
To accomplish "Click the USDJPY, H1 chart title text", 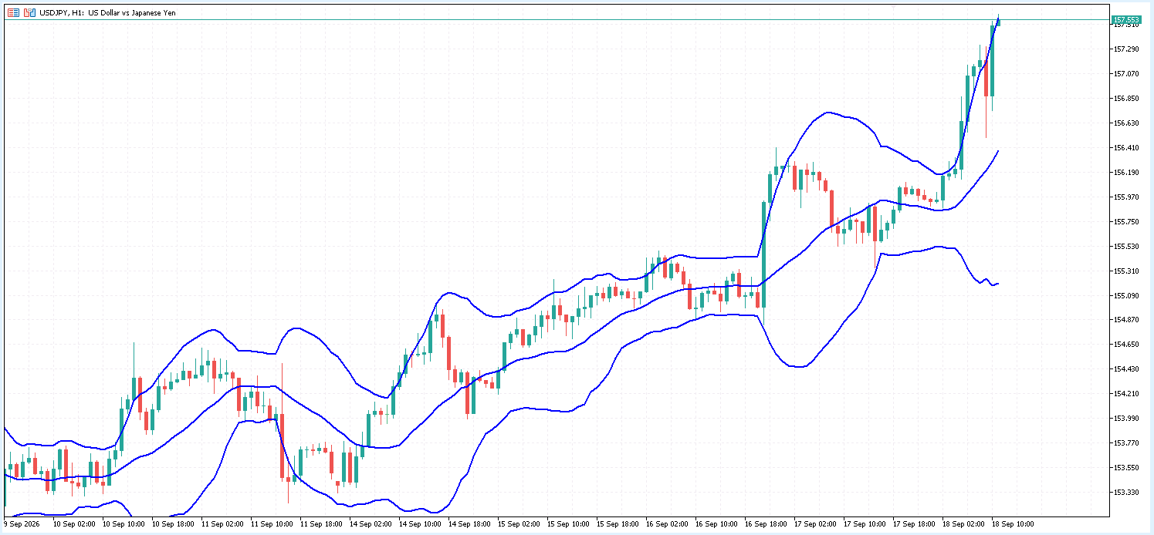I will (x=107, y=12).
